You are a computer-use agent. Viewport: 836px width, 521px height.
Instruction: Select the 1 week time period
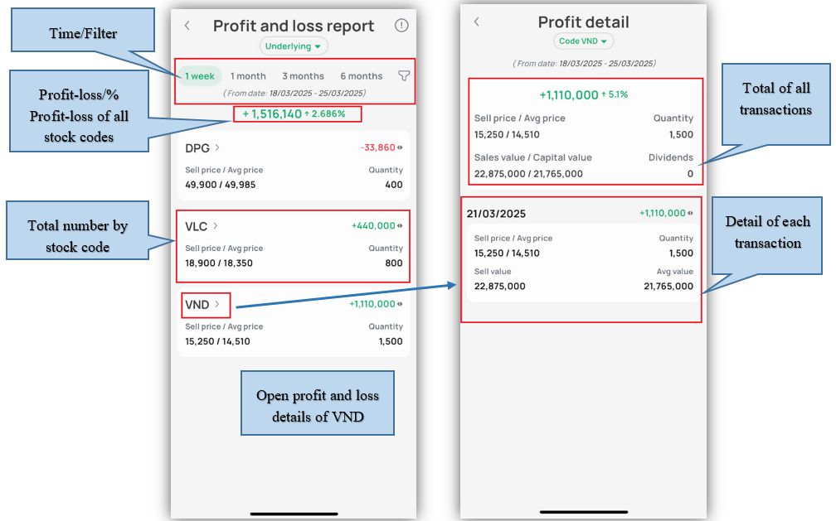click(x=199, y=76)
